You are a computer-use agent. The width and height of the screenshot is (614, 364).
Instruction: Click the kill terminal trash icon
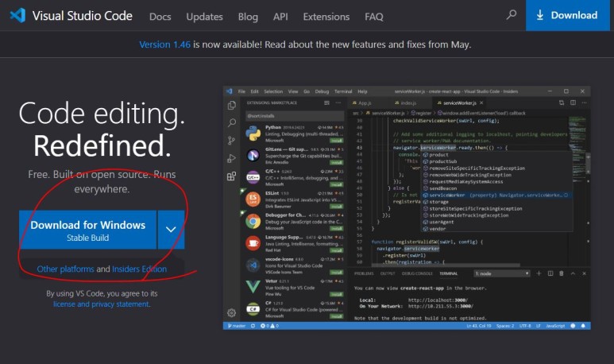click(562, 273)
